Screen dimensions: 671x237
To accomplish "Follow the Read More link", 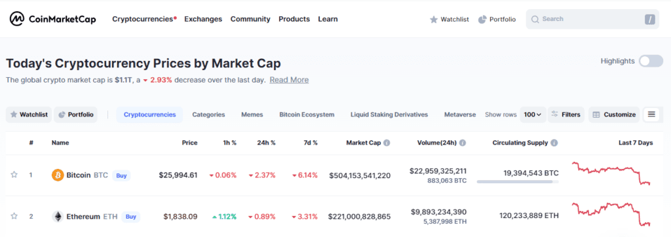I will tap(289, 80).
